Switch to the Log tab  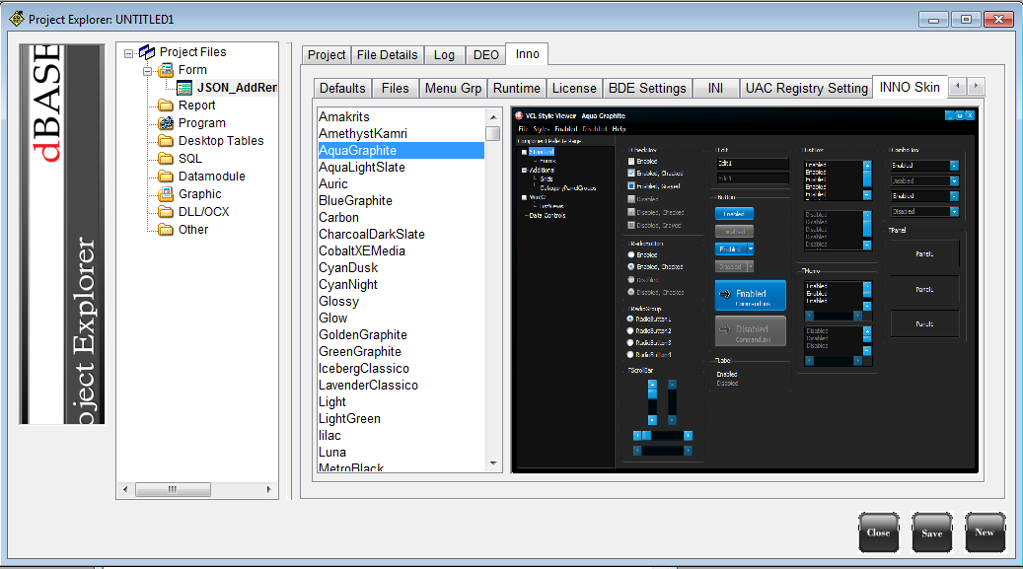(x=444, y=55)
